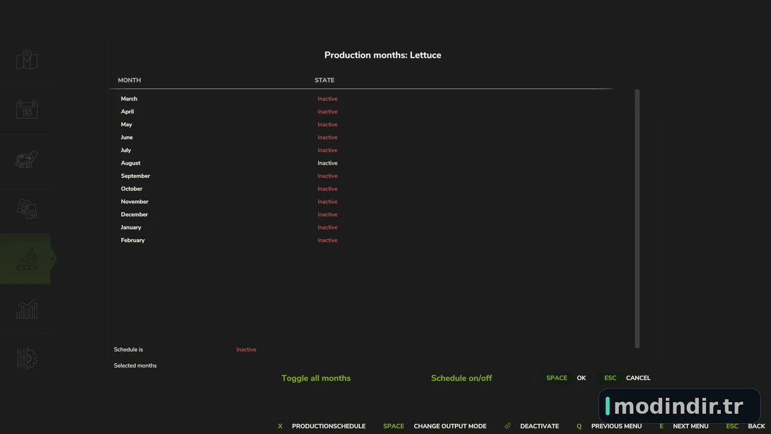The width and height of the screenshot is (771, 434).
Task: Select the December month row
Action: (361, 215)
